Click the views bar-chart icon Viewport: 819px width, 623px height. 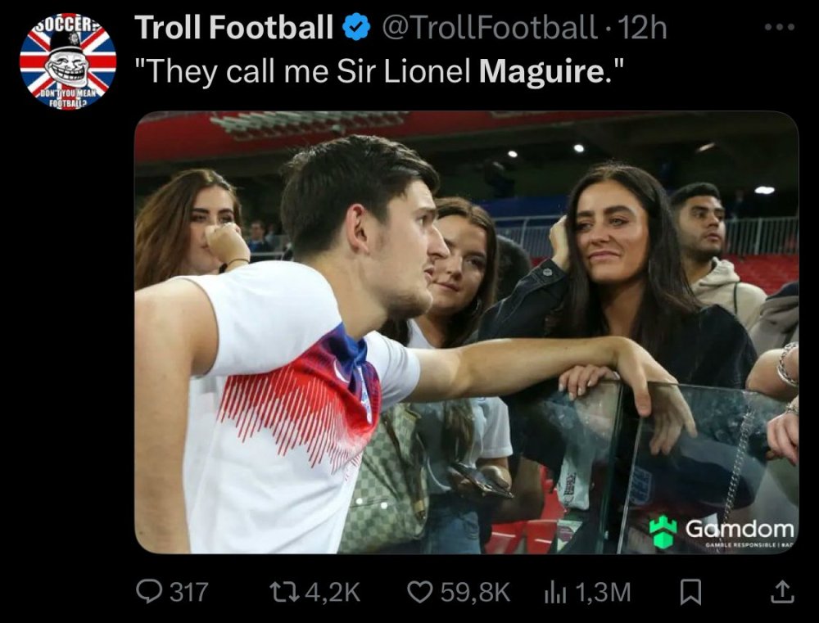(556, 591)
